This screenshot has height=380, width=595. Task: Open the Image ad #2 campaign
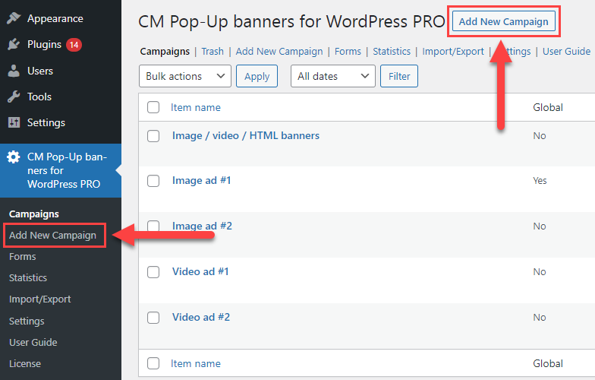[202, 226]
